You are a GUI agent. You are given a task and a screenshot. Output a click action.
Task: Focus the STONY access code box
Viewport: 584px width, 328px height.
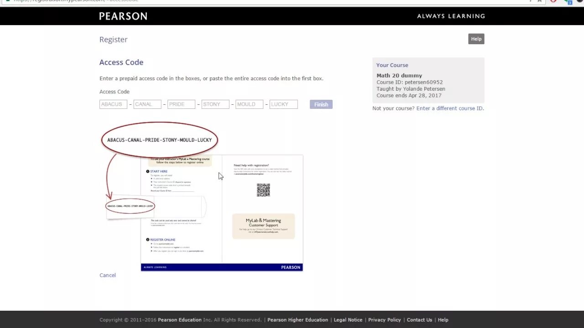coord(215,104)
